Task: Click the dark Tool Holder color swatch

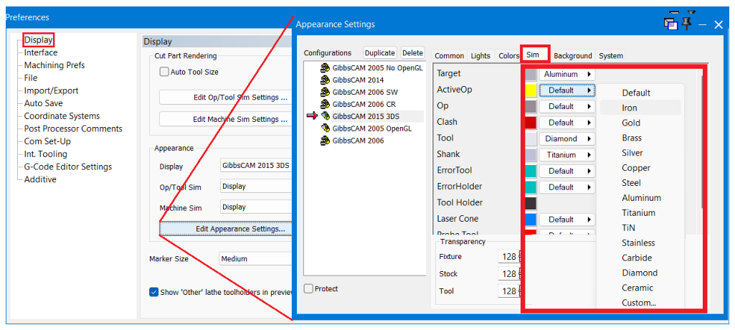Action: 531,204
